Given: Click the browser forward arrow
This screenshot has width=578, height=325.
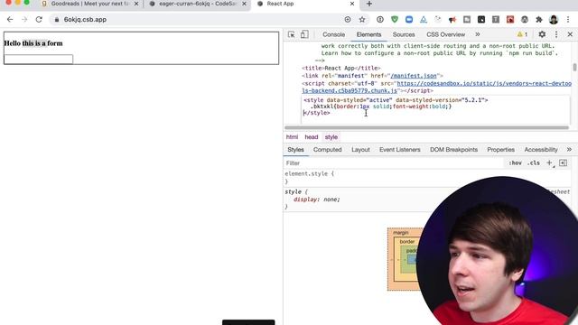Looking at the screenshot, I should [24, 20].
